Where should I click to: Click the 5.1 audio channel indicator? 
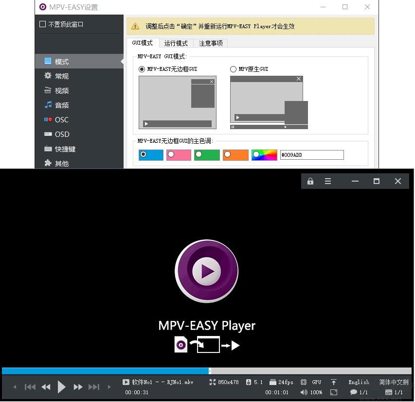pyautogui.click(x=254, y=382)
